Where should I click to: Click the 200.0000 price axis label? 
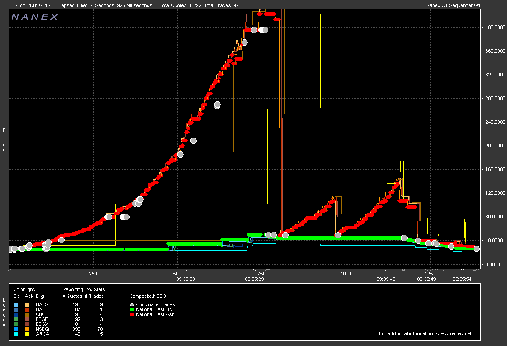click(x=495, y=146)
